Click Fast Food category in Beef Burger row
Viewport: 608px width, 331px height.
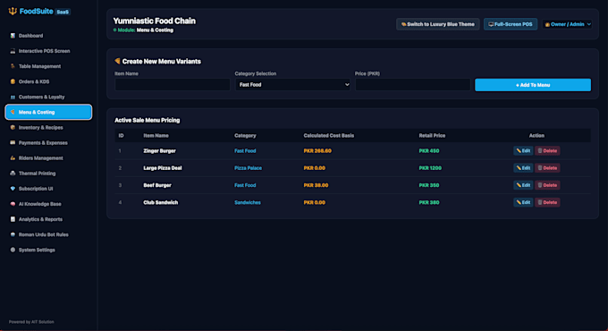click(x=245, y=185)
